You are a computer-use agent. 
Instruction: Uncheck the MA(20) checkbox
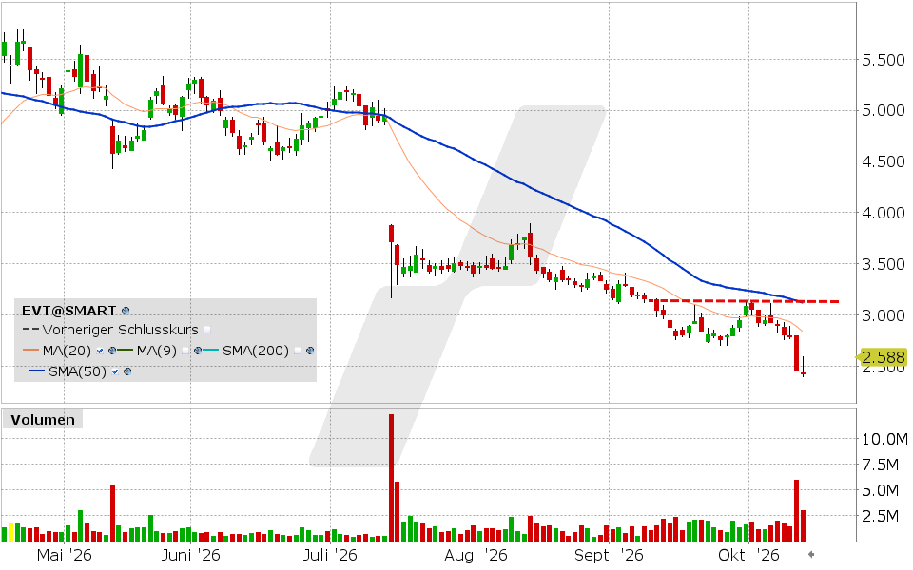tap(100, 351)
